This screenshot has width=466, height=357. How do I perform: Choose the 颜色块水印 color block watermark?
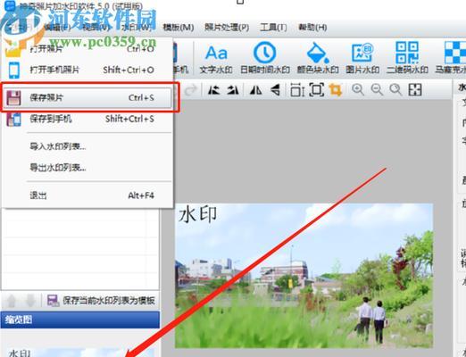tap(318, 59)
